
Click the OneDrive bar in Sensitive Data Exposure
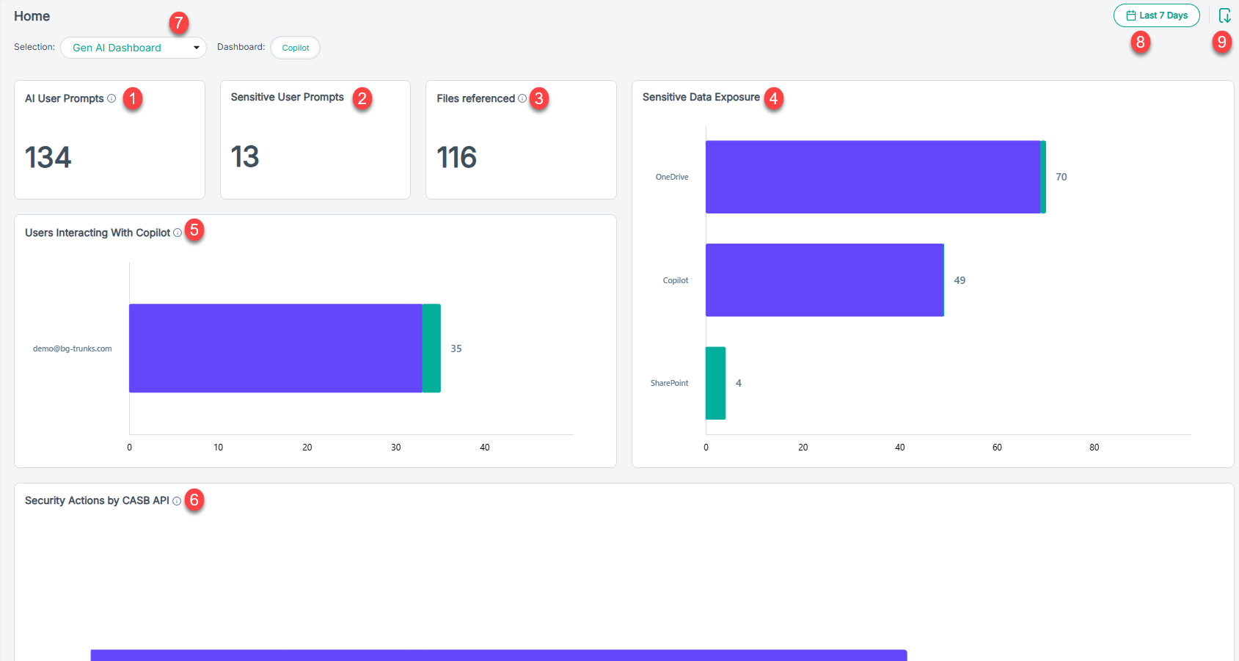point(872,177)
